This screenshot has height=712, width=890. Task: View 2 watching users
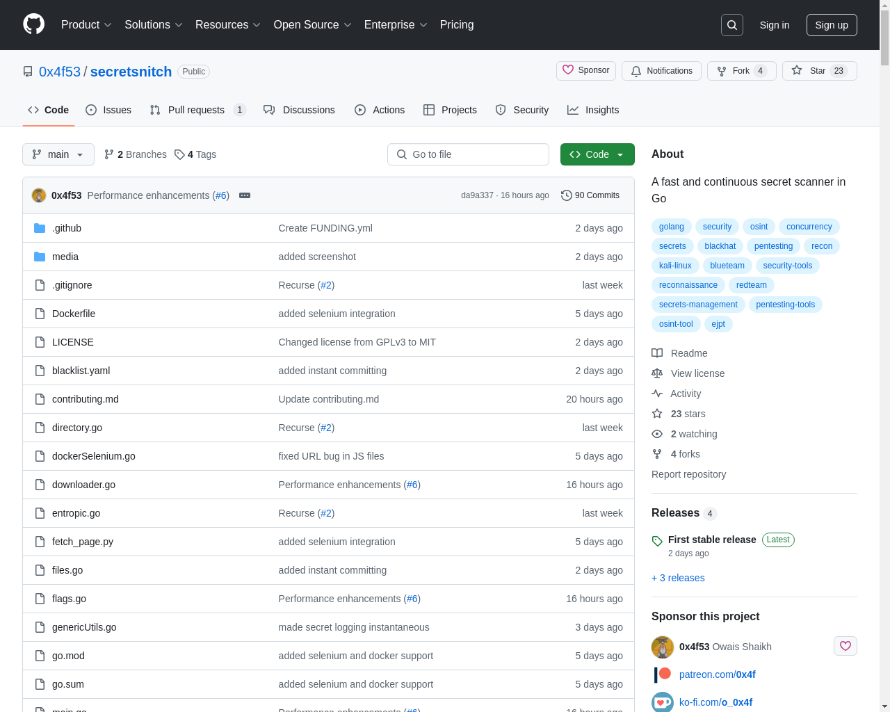[684, 434]
